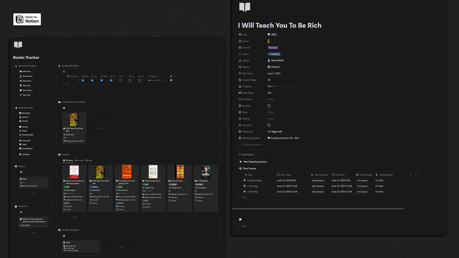Click the sun icon next to @Monday

pos(245,192)
